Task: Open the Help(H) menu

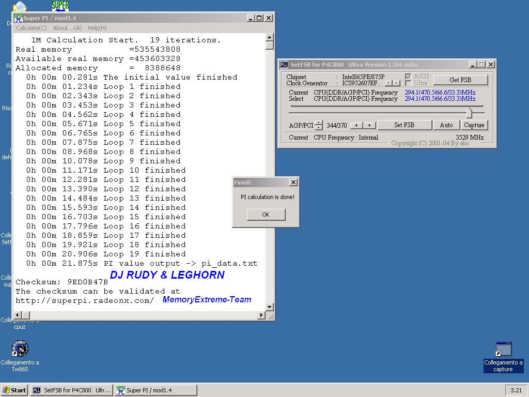Action: pos(97,28)
